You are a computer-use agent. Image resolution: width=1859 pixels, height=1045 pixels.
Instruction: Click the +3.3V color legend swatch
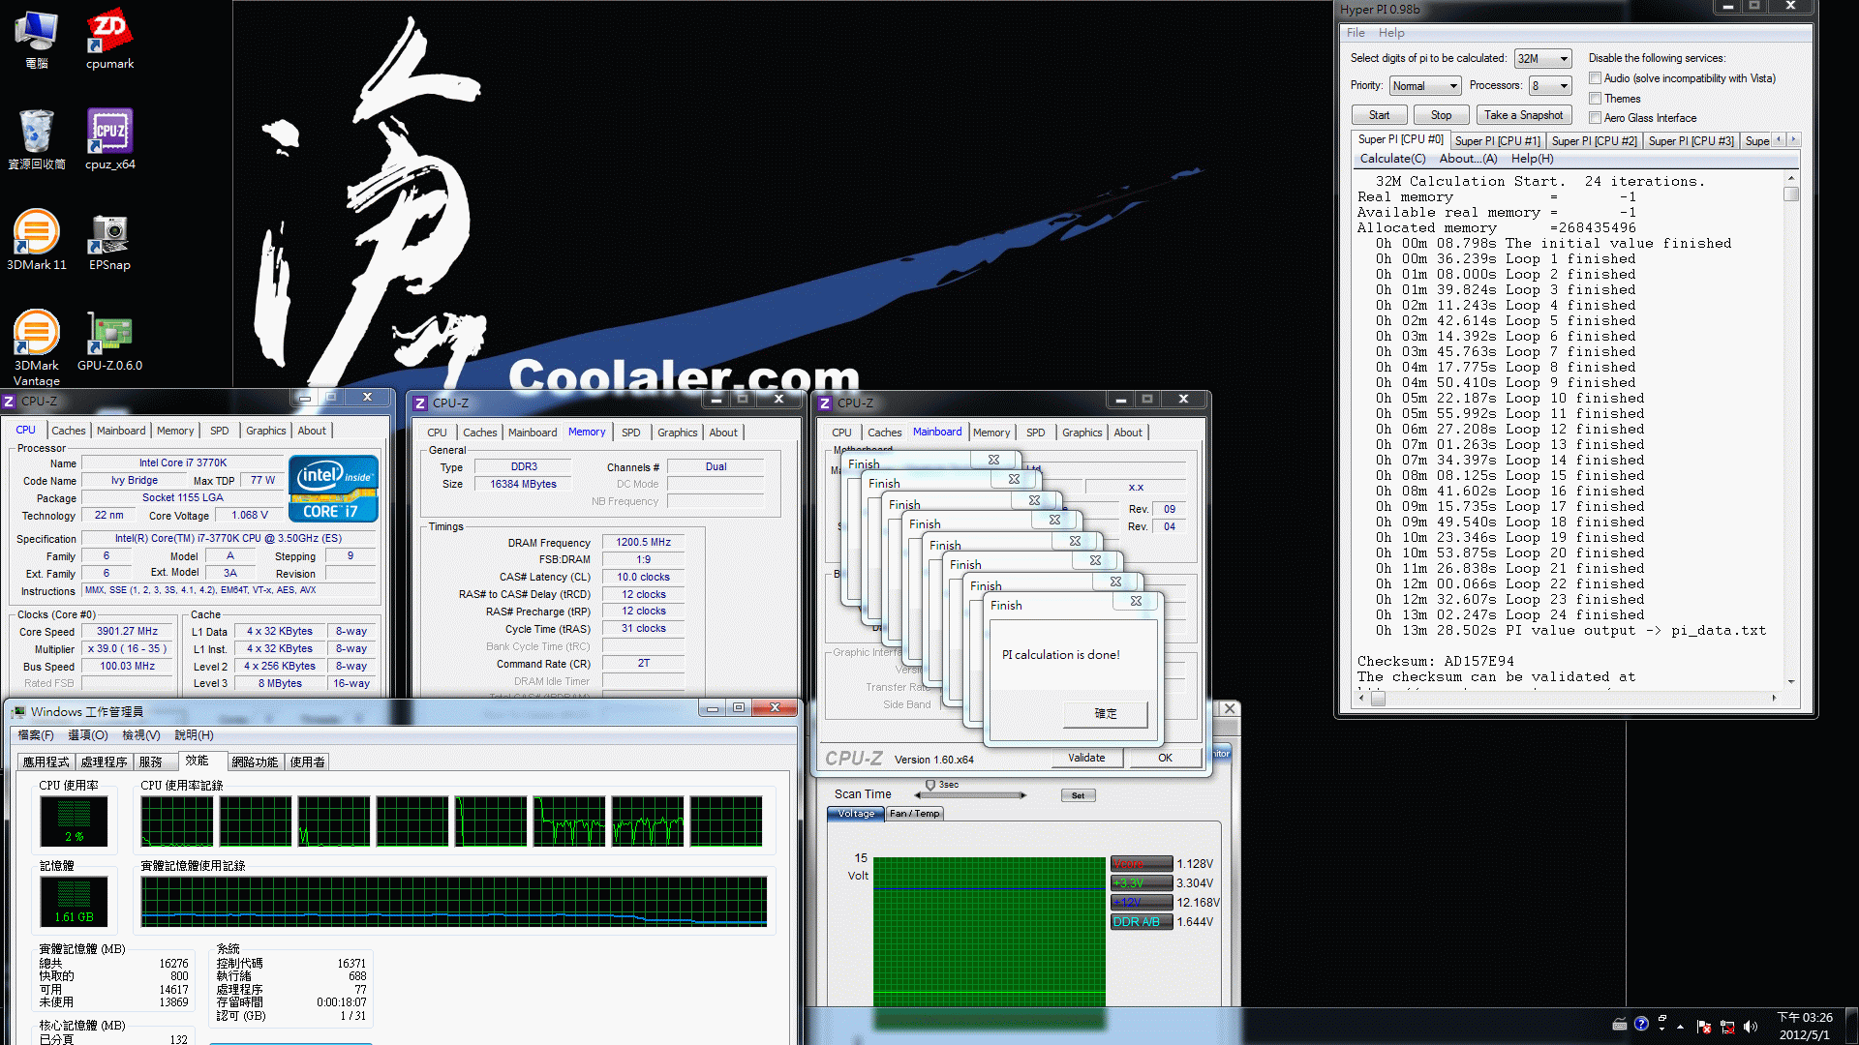[x=1142, y=883]
